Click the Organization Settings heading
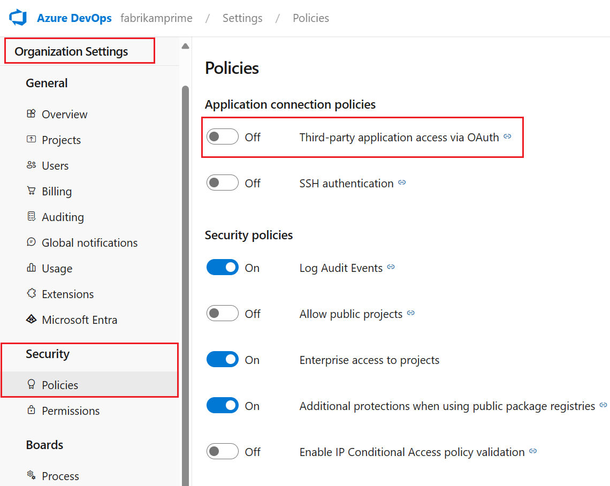 tap(71, 51)
